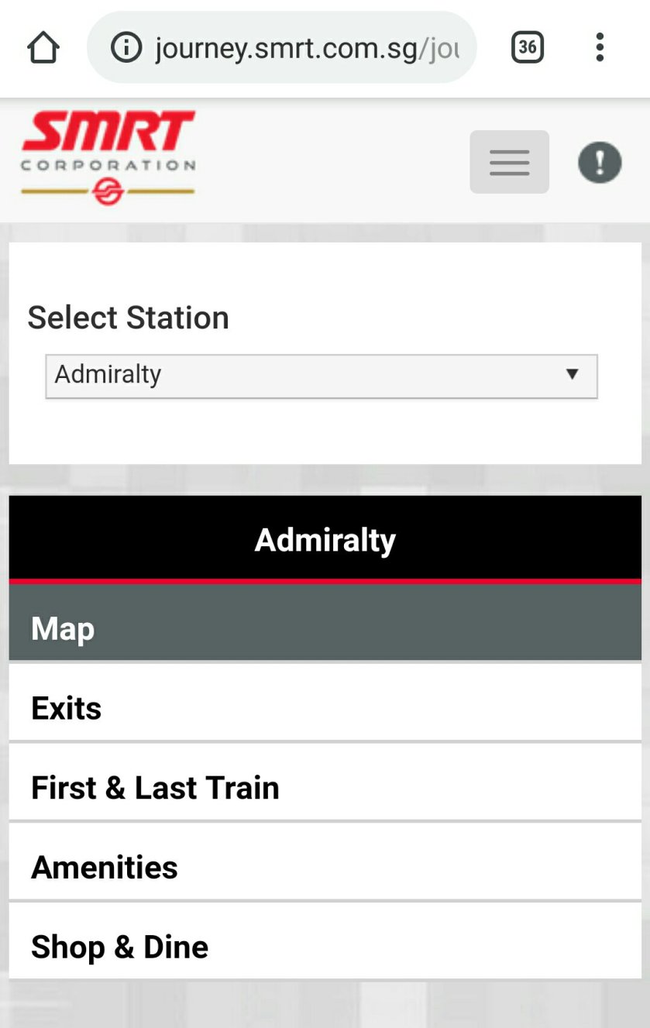The height and width of the screenshot is (1028, 650).
Task: Tap the browser home icon
Action: 43,48
